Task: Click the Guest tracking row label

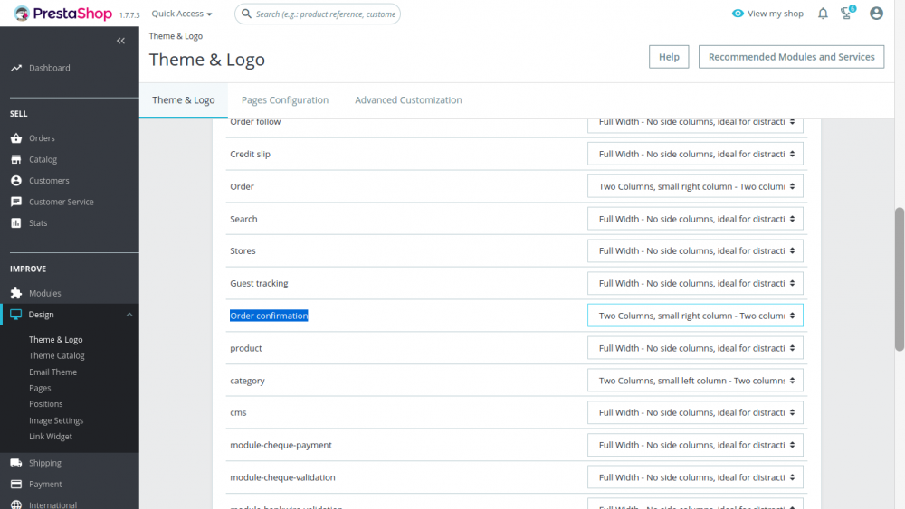Action: 259,283
